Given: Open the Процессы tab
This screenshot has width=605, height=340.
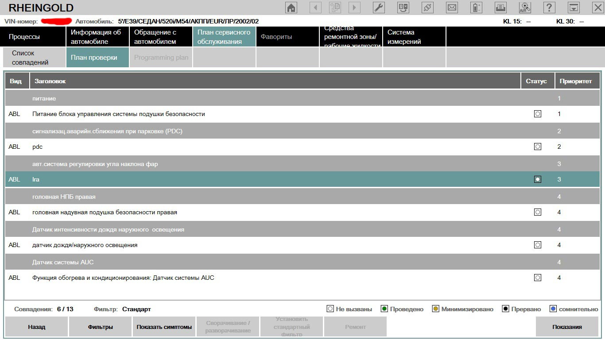Looking at the screenshot, I should point(34,37).
